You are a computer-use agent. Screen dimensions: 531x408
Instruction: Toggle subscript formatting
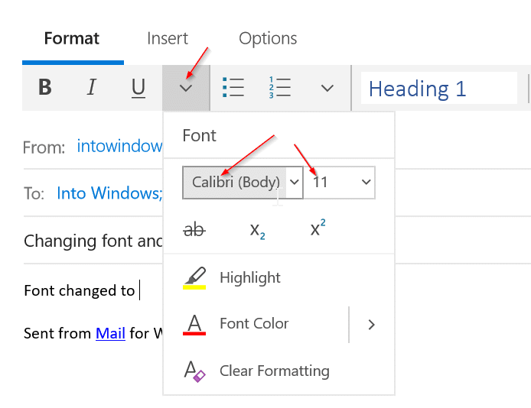[257, 230]
